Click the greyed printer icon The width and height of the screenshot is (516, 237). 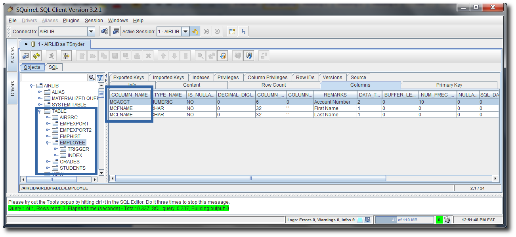coord(137,56)
